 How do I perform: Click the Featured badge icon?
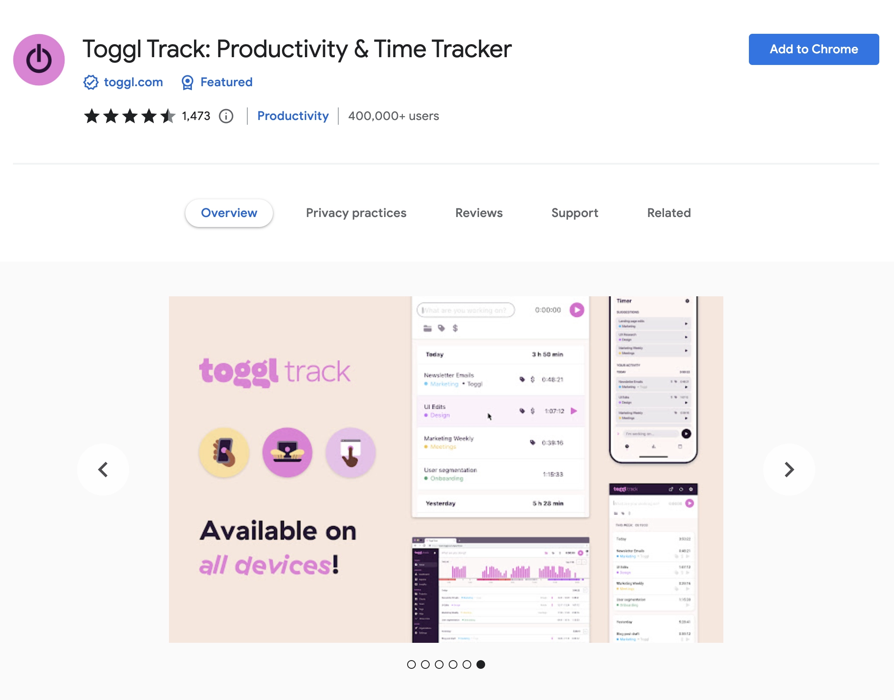[x=189, y=82]
